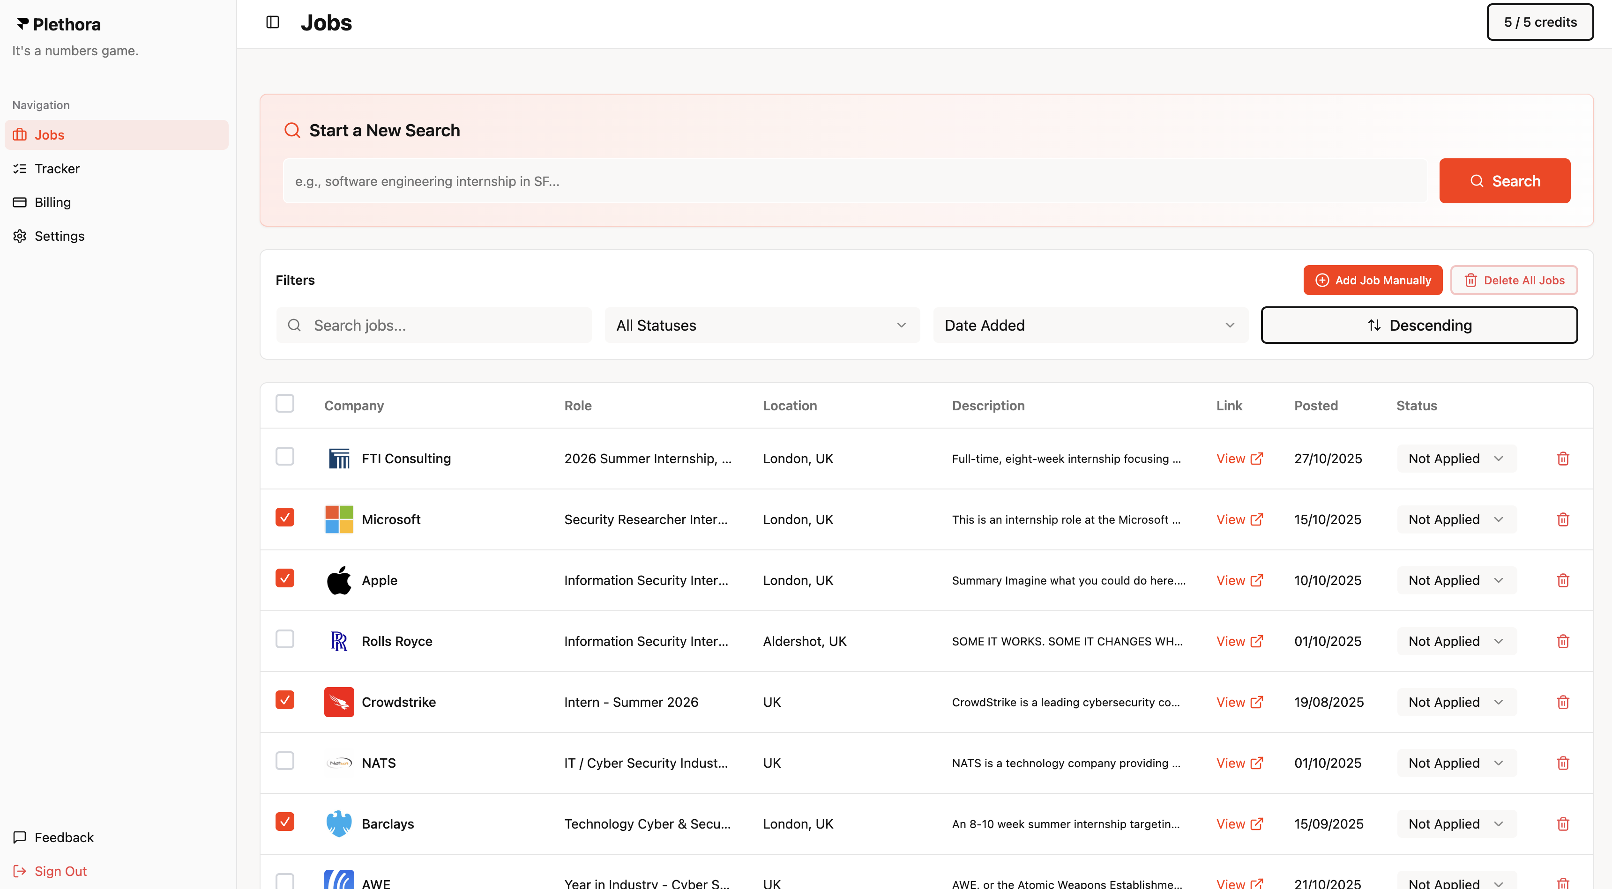Delete the Crowdstrike job with trash icon
This screenshot has height=889, width=1612.
(1563, 702)
